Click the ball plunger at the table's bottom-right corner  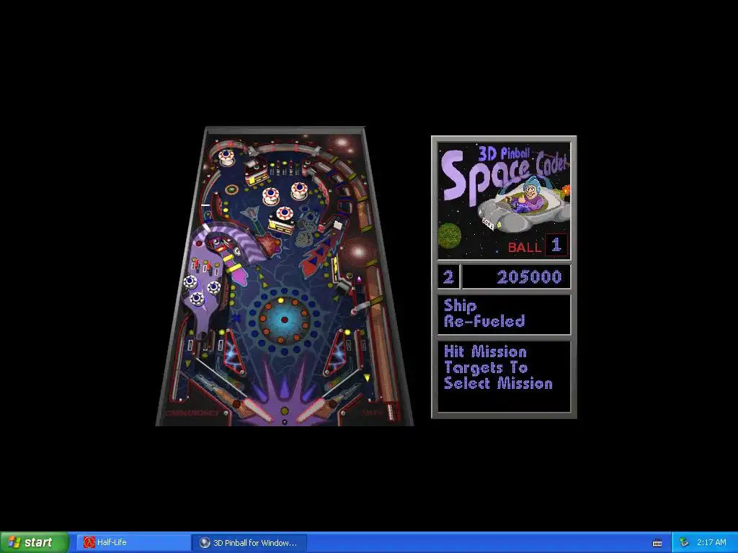[x=391, y=412]
